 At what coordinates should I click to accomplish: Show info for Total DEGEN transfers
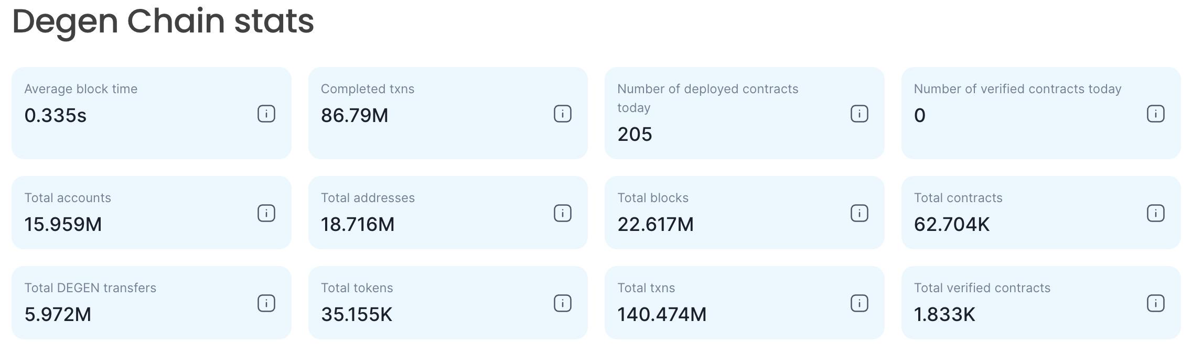266,303
